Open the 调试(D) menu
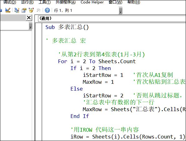 [x=10, y=2]
